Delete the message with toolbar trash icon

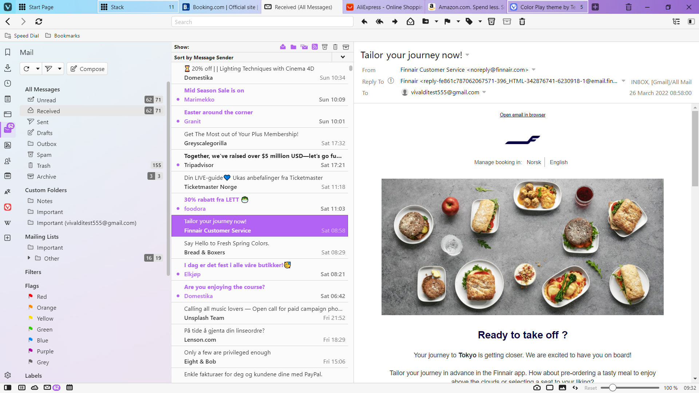522,22
